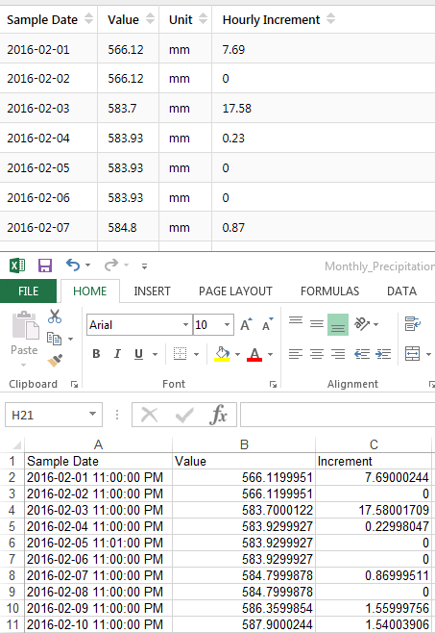The width and height of the screenshot is (435, 633).
Task: Increase the cell indent
Action: (x=383, y=354)
